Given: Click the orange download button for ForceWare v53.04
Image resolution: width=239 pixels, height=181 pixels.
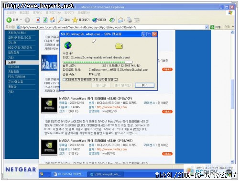Looking at the screenshot, I should pyautogui.click(x=167, y=154).
